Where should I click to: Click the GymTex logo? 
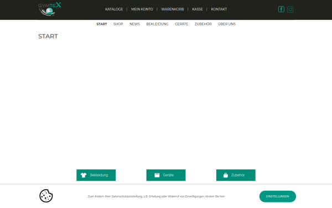50,9
